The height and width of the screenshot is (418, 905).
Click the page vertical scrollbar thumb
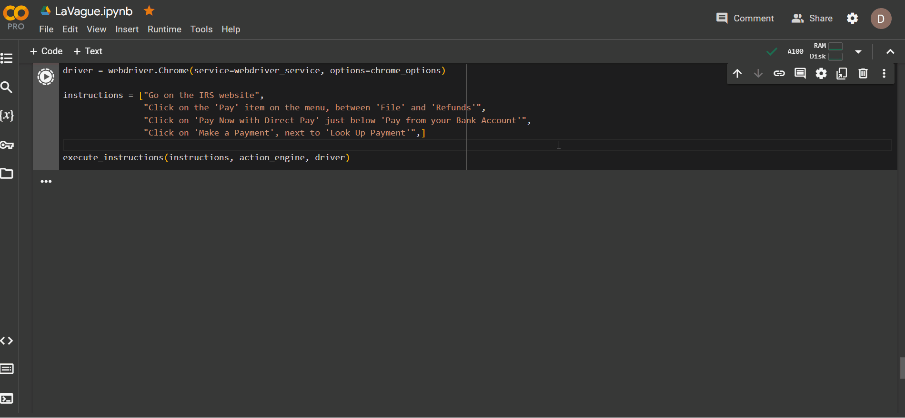(x=902, y=368)
